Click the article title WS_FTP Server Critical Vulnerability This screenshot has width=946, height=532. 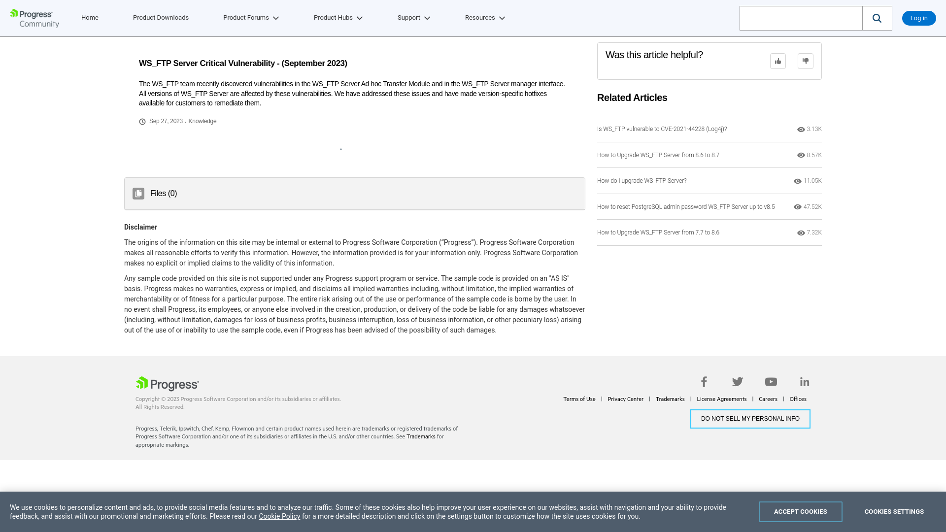click(x=243, y=64)
